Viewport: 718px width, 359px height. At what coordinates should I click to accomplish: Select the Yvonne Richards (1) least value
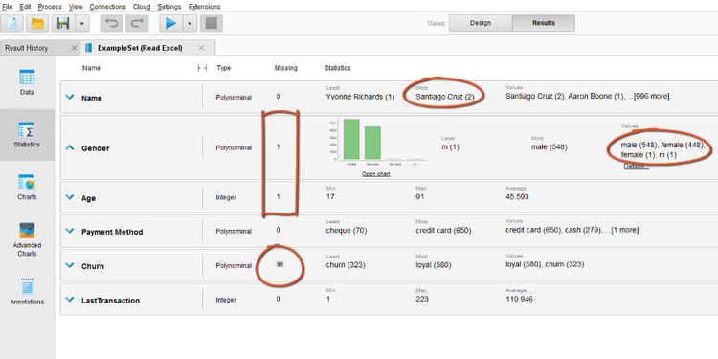[360, 97]
